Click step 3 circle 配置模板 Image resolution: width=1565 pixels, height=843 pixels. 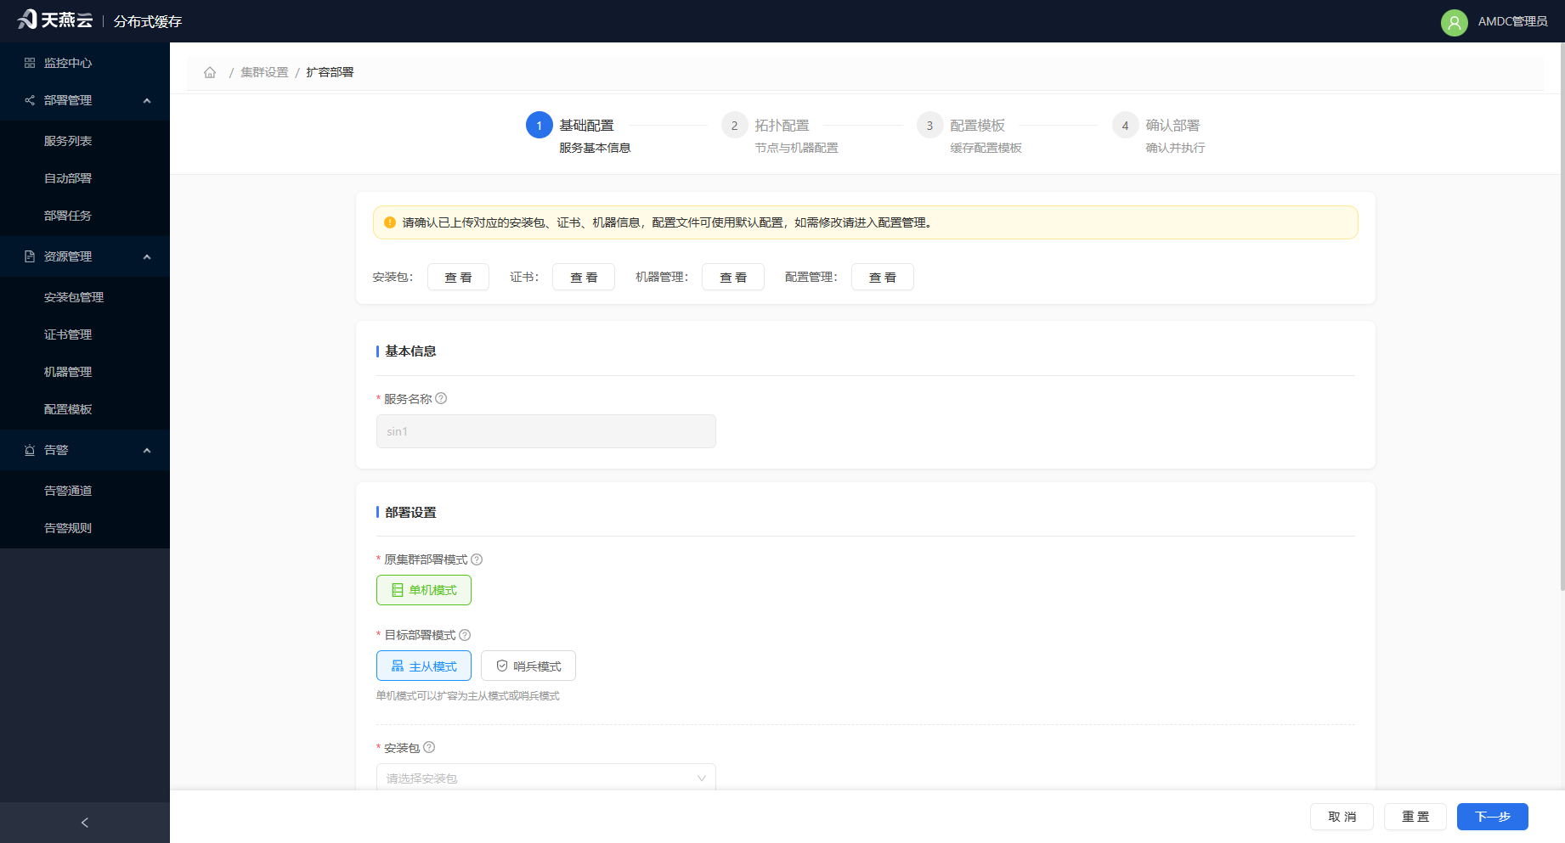click(x=930, y=125)
